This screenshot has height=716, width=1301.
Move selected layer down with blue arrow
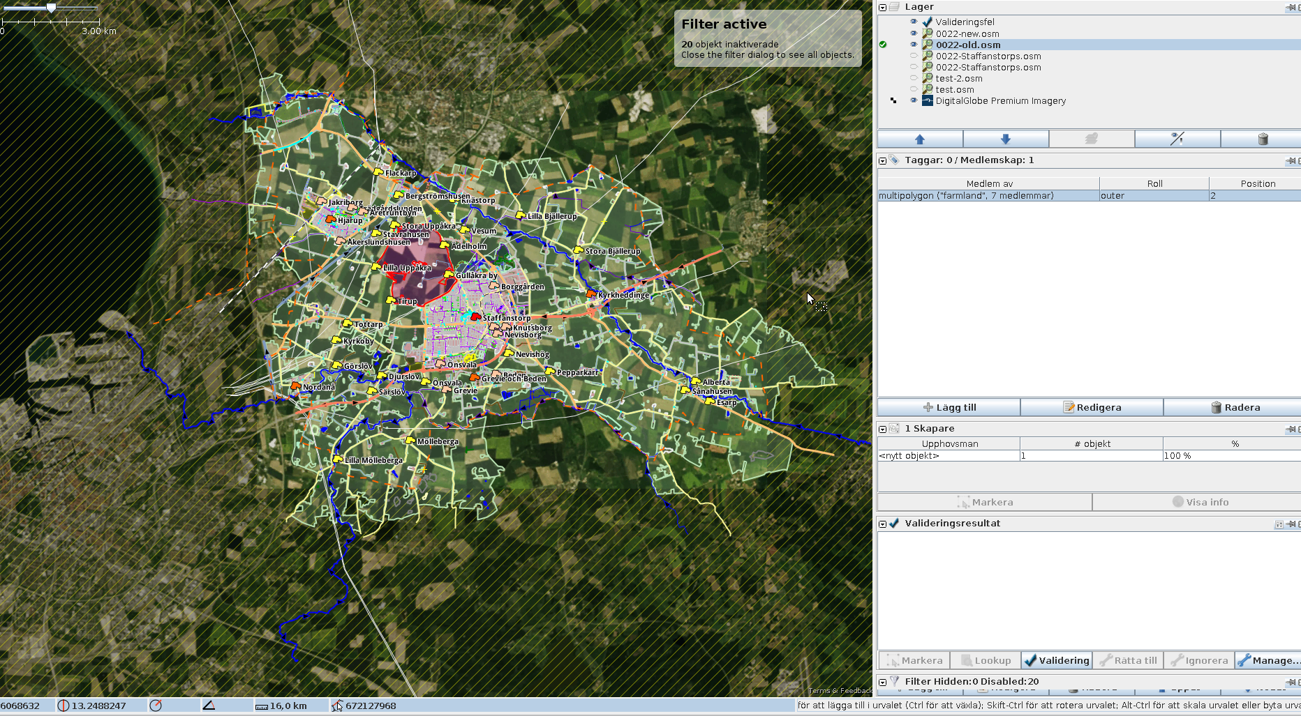click(x=1005, y=139)
